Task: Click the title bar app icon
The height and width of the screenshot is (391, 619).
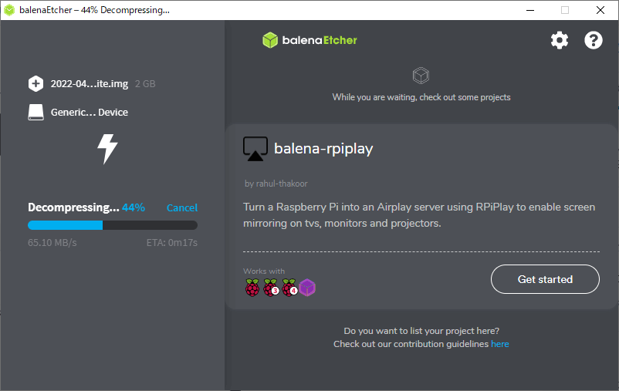Action: (x=9, y=10)
